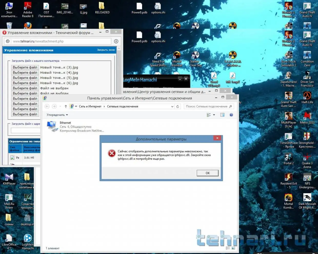Screen dimensions: 318x254
Task: Open Mail.Ru Агент shortcut
Action: pyautogui.click(x=9, y=202)
